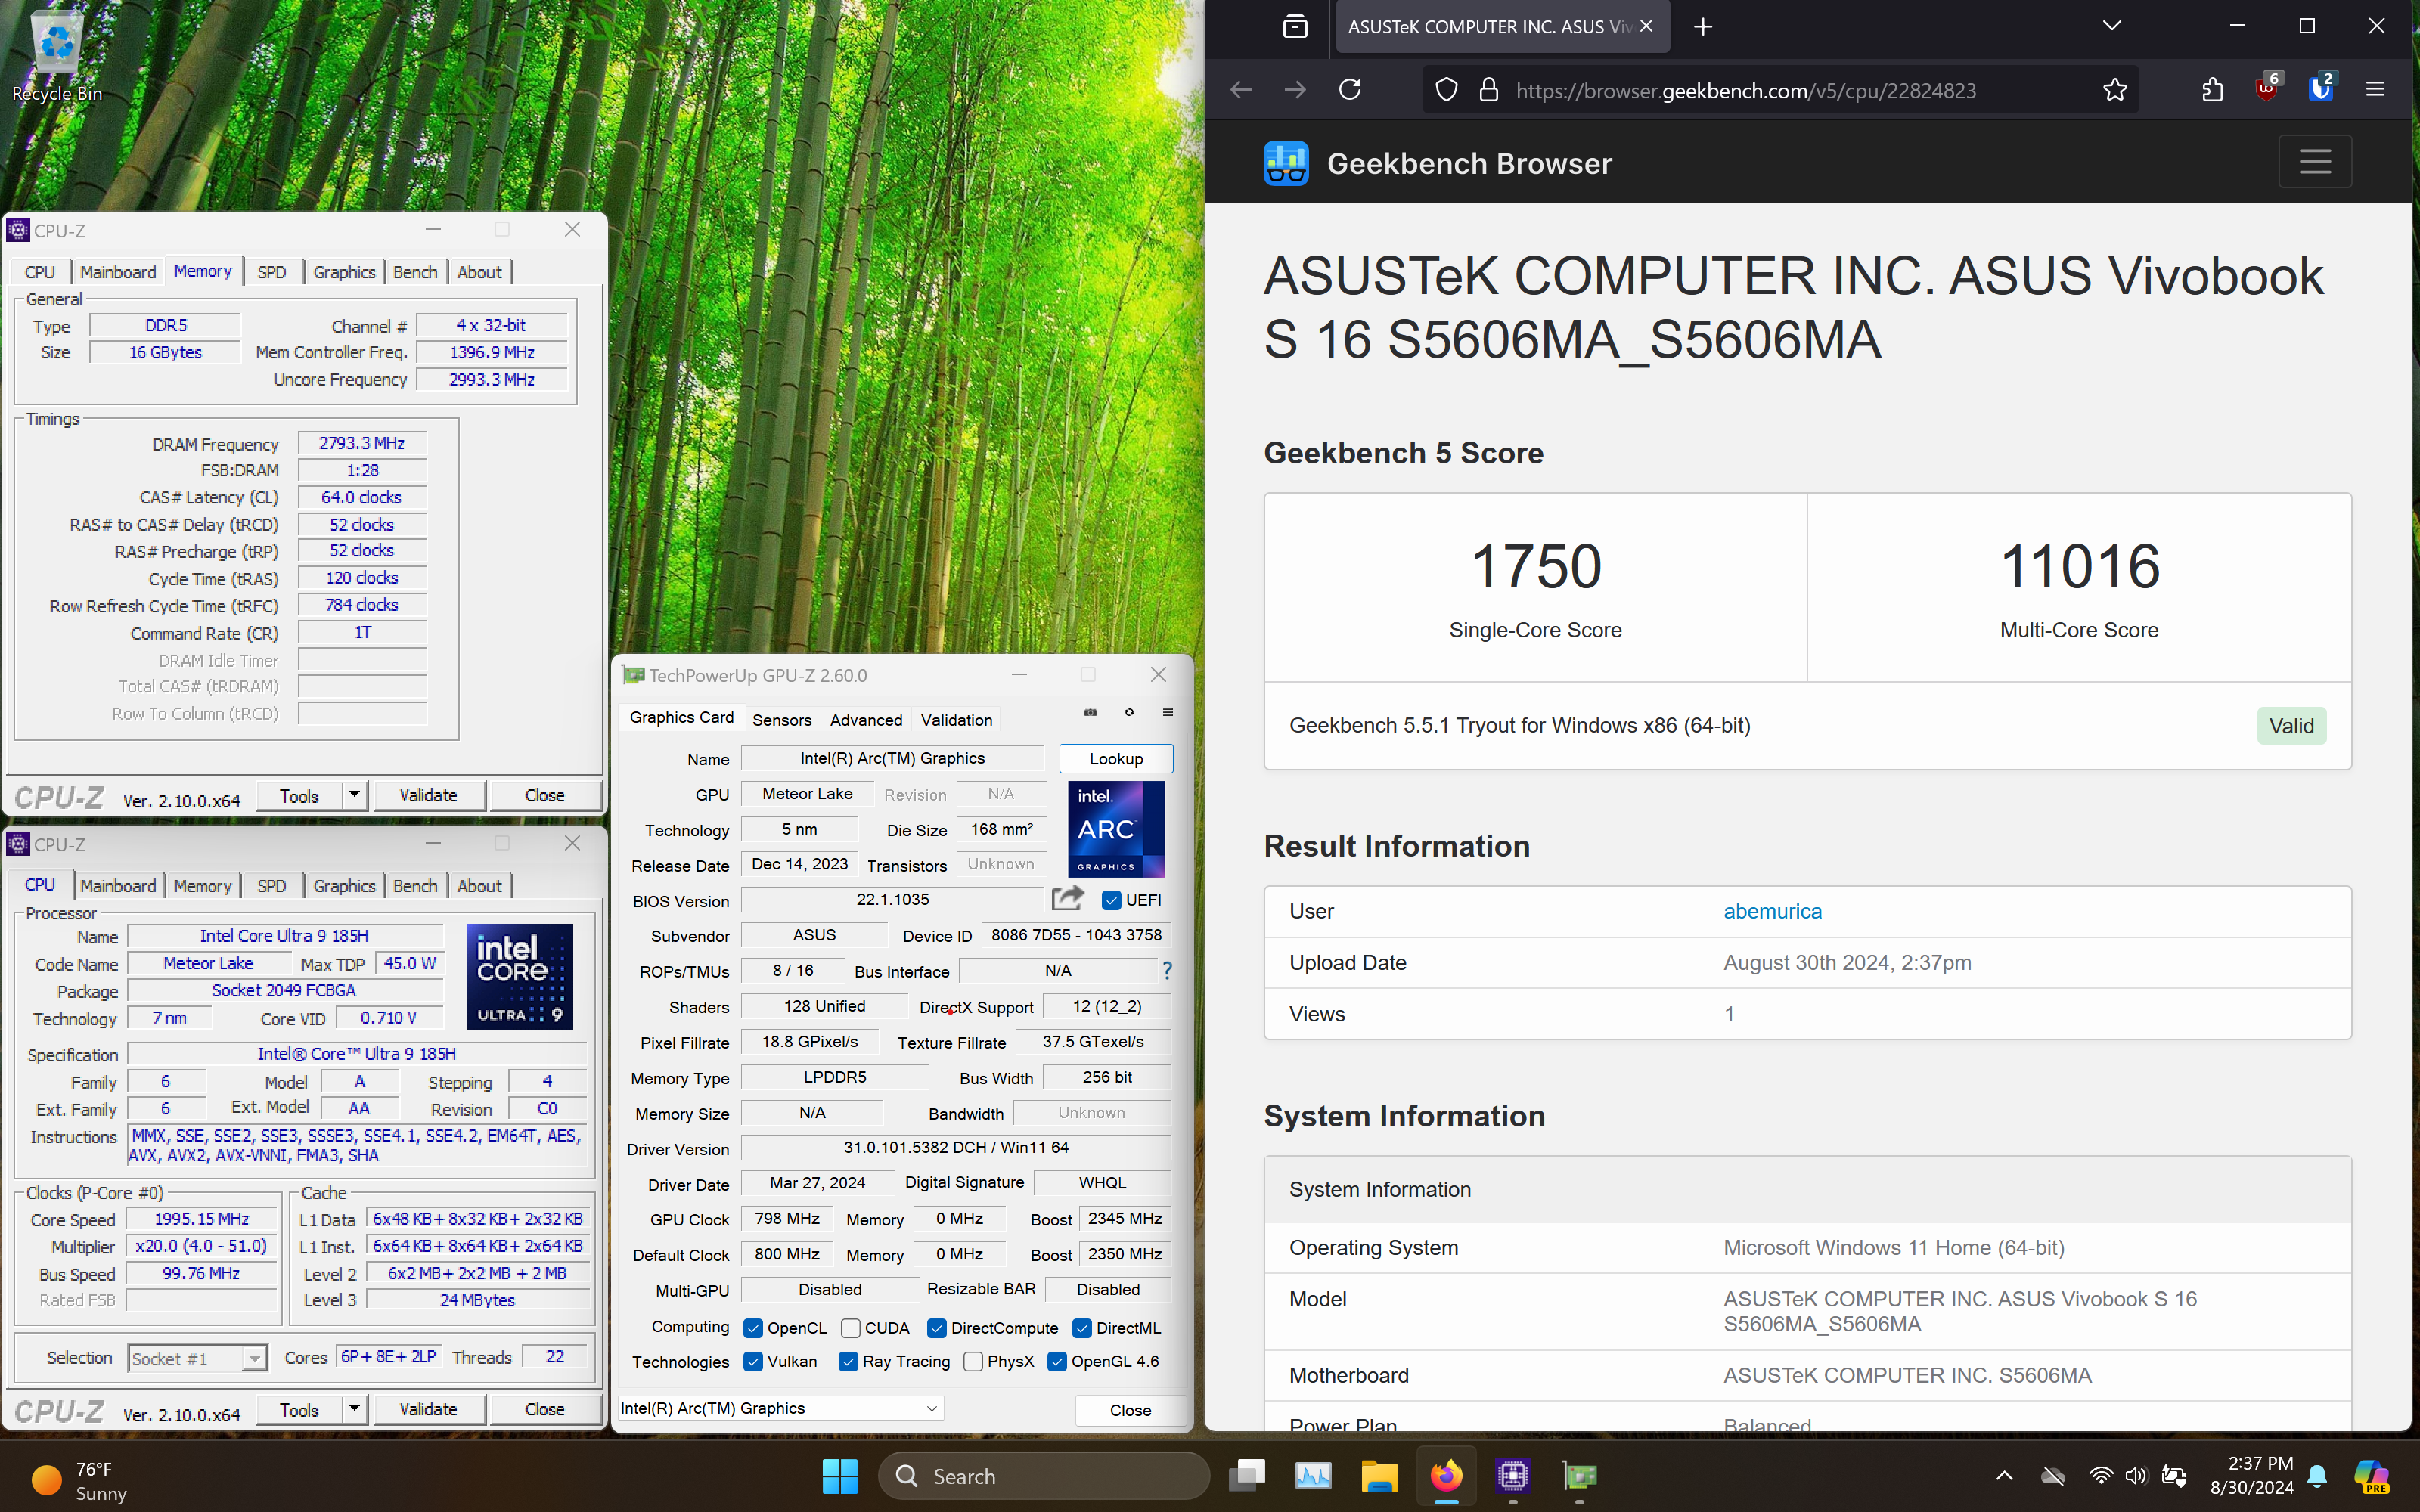Open Mainboard tab in lower CPU-Z
Image resolution: width=2420 pixels, height=1512 pixels.
pos(118,886)
